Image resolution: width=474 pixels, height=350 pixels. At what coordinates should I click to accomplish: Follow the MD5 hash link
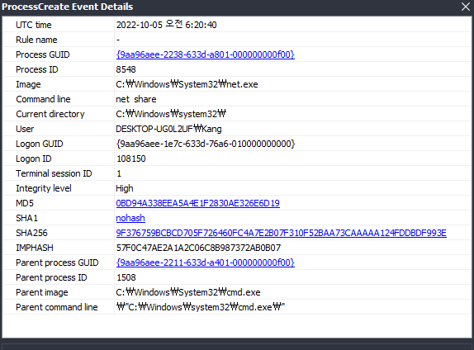197,203
